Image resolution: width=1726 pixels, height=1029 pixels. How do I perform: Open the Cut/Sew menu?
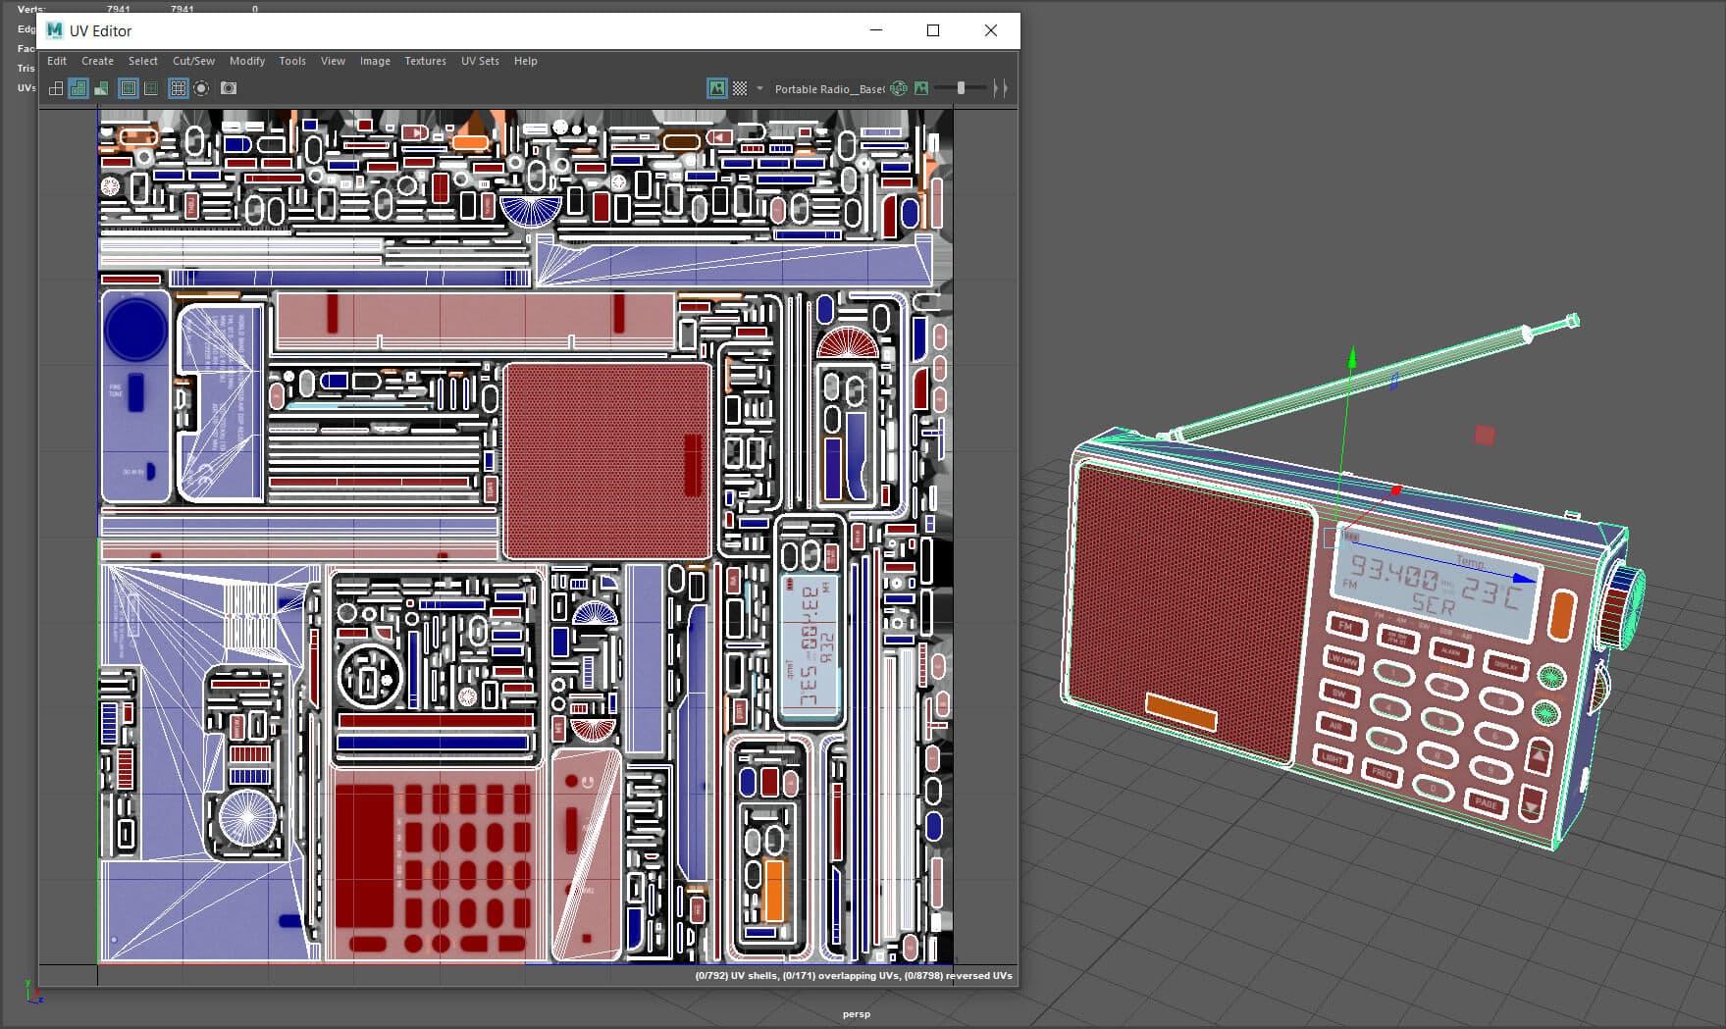point(193,61)
